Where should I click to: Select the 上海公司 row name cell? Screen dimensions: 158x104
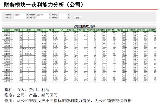click(x=7, y=38)
